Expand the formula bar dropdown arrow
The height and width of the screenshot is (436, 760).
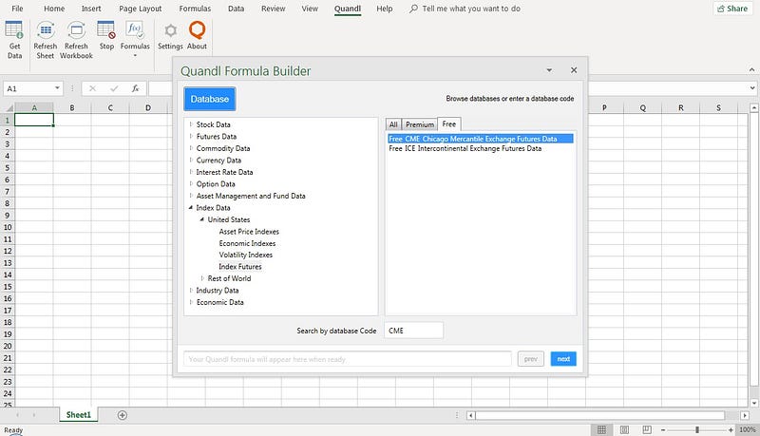pyautogui.click(x=752, y=88)
